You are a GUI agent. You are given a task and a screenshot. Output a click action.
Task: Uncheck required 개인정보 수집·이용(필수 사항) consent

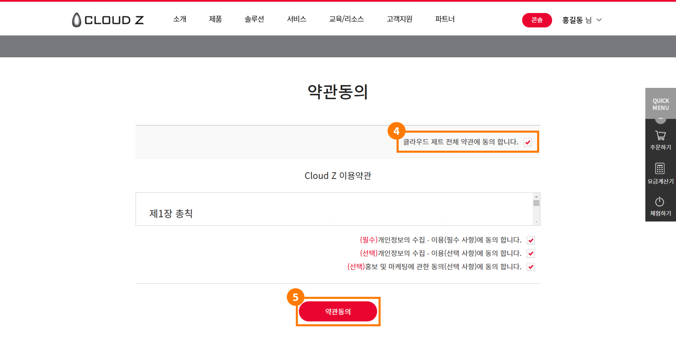[531, 240]
